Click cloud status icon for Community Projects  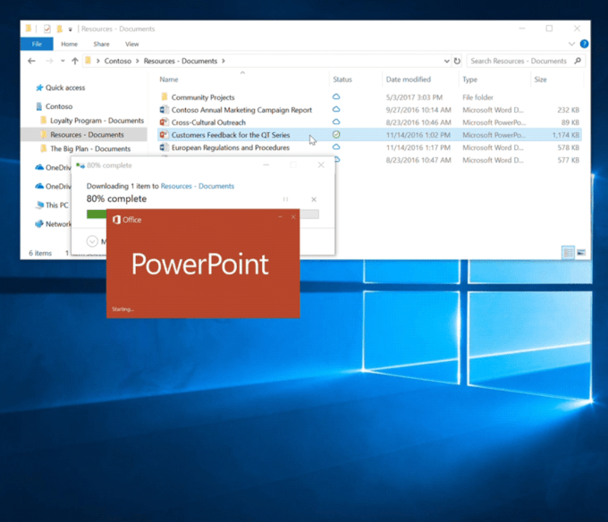tap(336, 97)
